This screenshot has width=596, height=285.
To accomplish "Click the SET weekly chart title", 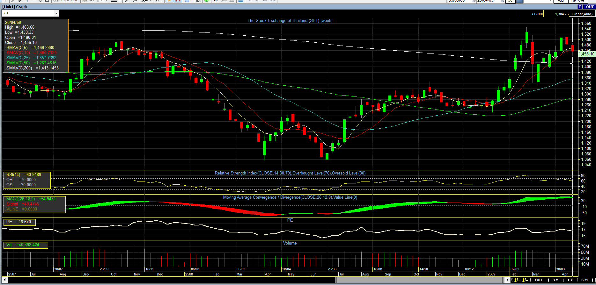I will point(290,21).
